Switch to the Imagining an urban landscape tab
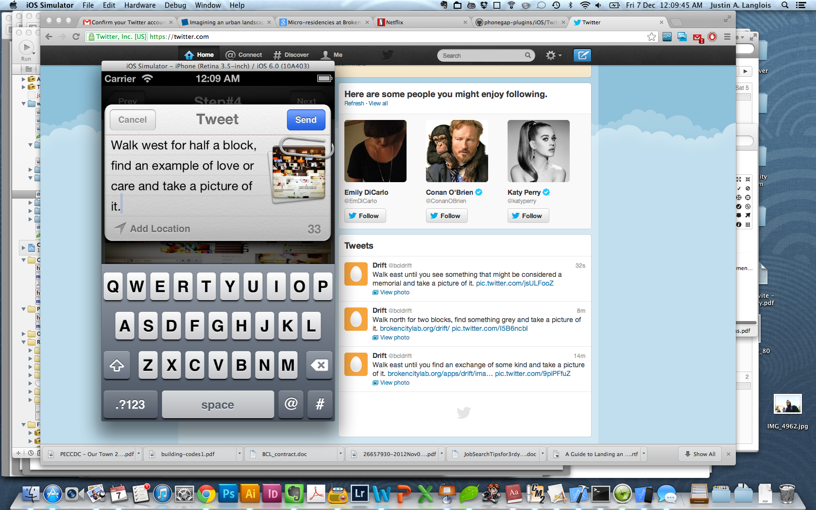 coord(226,22)
